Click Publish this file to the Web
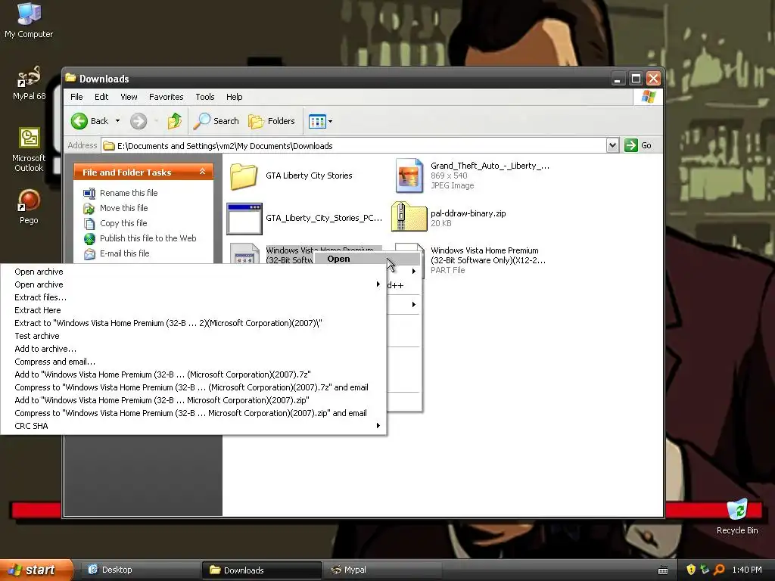The image size is (775, 581). (x=148, y=238)
